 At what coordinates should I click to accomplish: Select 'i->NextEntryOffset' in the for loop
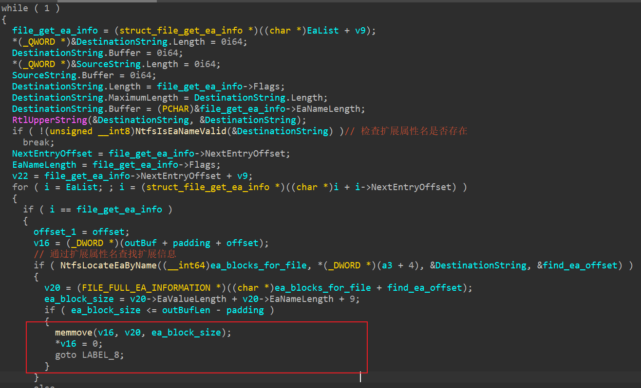[403, 187]
